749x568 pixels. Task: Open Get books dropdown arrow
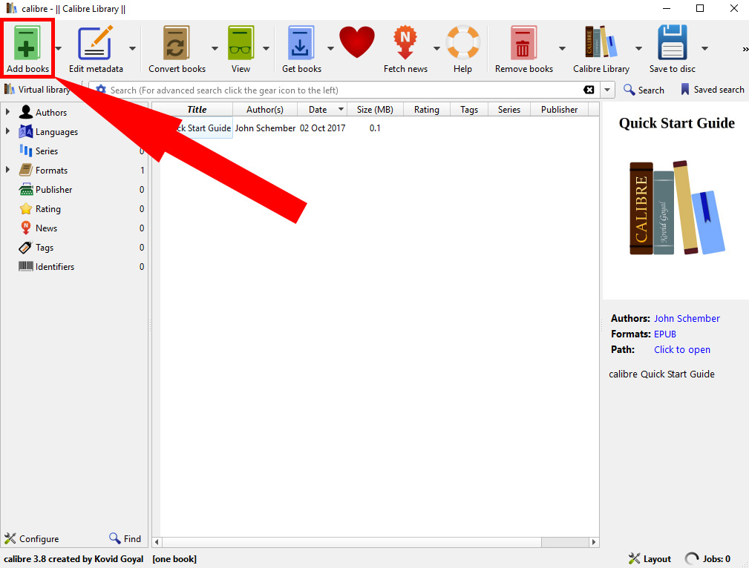pyautogui.click(x=330, y=48)
